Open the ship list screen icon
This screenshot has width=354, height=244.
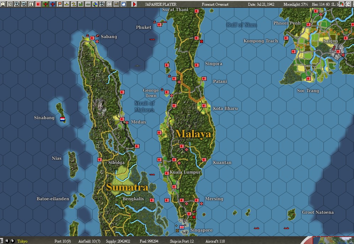17,3
